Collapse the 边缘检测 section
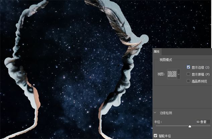The width and height of the screenshot is (212, 139). coord(155,113)
